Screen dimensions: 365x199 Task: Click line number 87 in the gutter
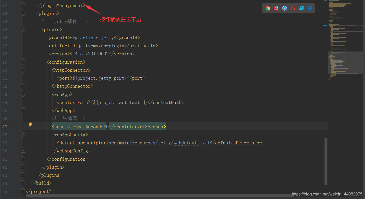(5, 127)
